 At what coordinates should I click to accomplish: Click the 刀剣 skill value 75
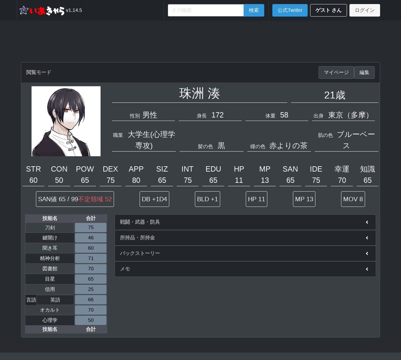coord(91,227)
